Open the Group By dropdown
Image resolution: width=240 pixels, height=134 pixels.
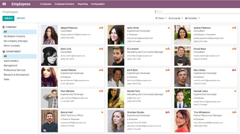176,18
